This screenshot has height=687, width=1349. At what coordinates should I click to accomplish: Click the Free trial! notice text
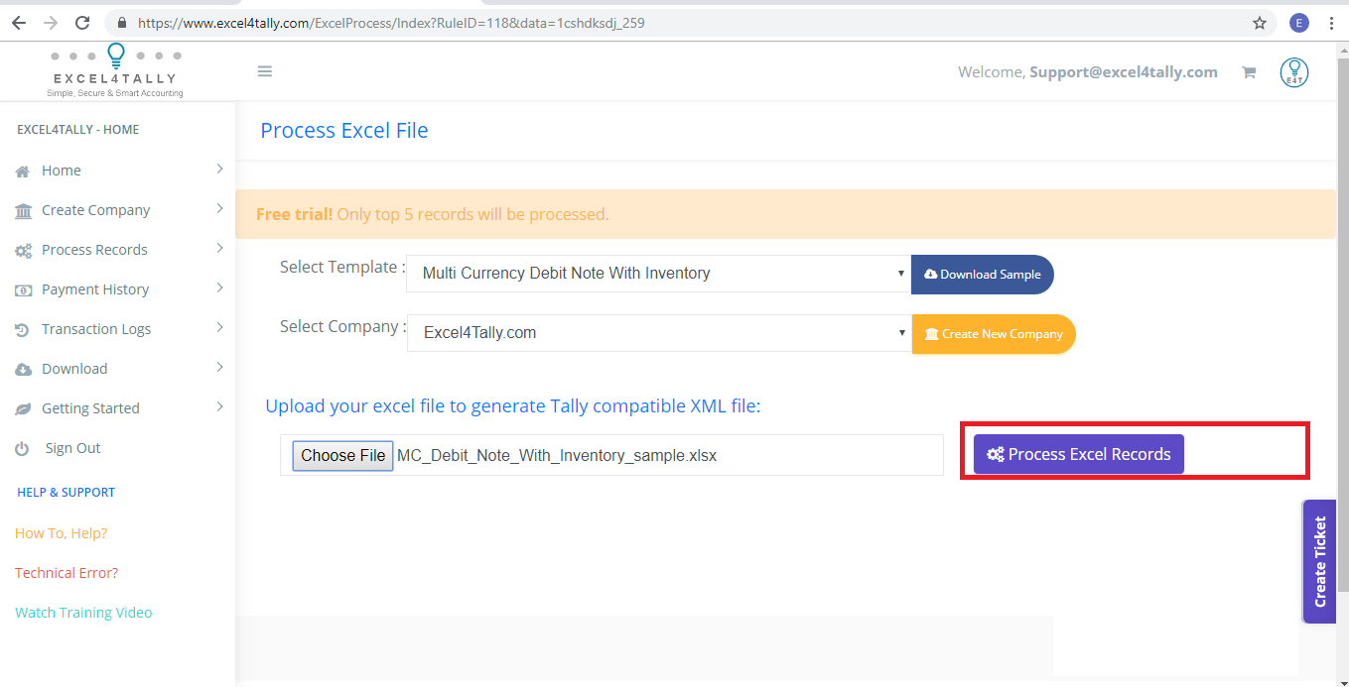[432, 214]
